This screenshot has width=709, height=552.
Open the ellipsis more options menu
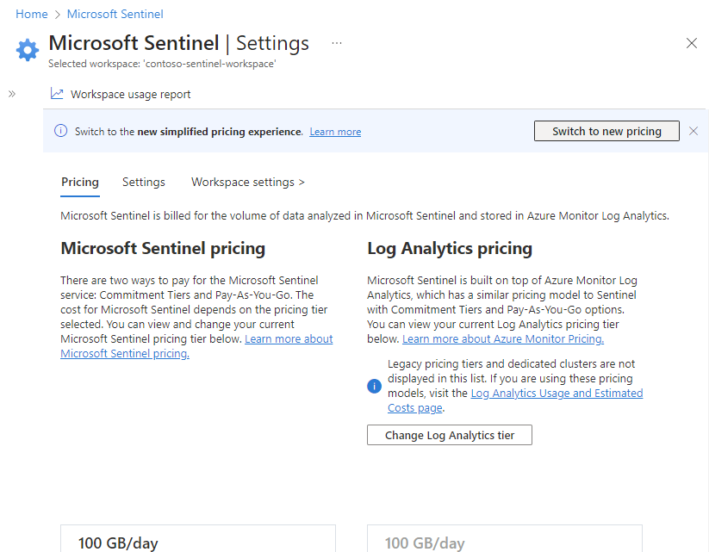[x=337, y=43]
